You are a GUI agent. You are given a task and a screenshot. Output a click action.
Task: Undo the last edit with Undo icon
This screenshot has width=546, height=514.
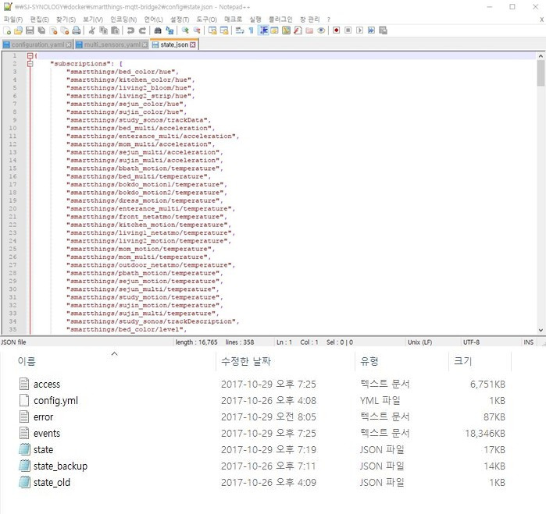click(130, 30)
